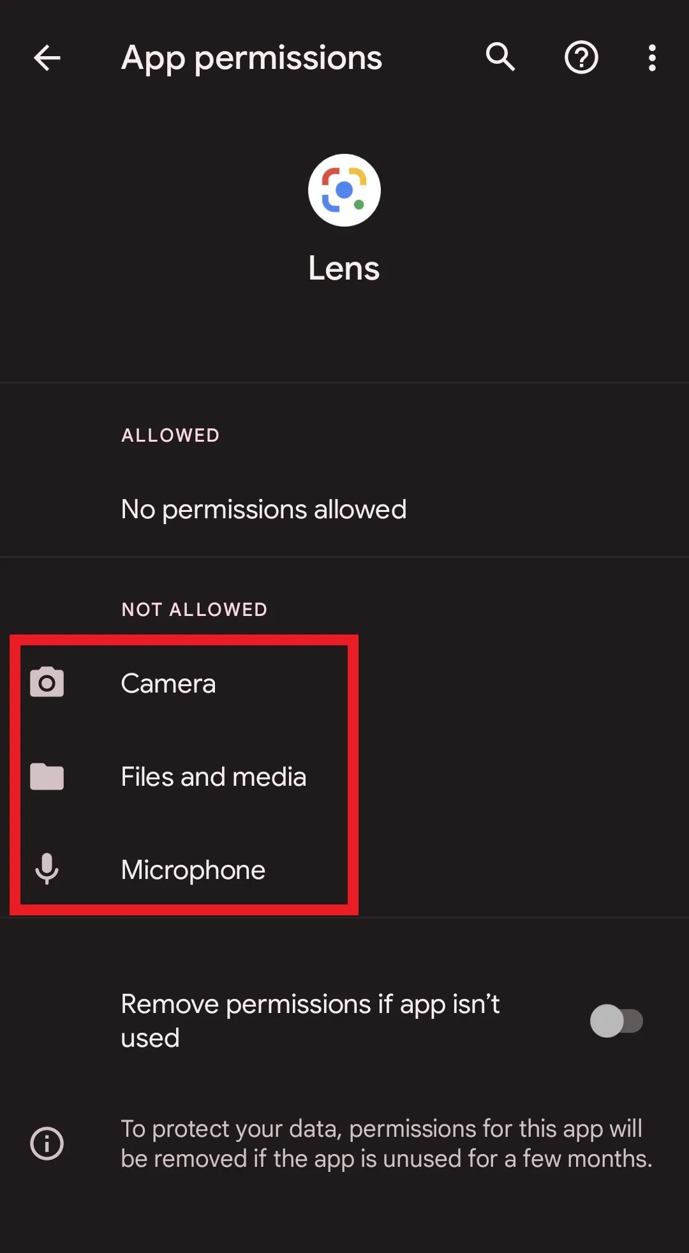Tap the folder icon
This screenshot has width=689, height=1253.
click(x=47, y=777)
